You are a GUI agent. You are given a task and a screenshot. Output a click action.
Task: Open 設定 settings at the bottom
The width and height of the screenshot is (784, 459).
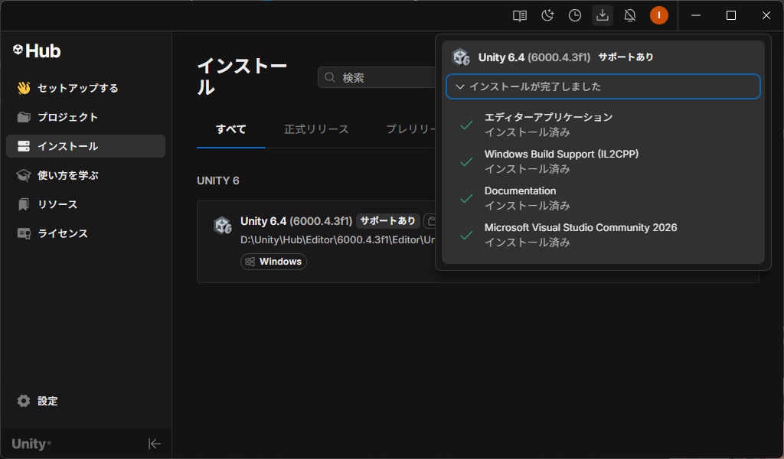[x=47, y=401]
